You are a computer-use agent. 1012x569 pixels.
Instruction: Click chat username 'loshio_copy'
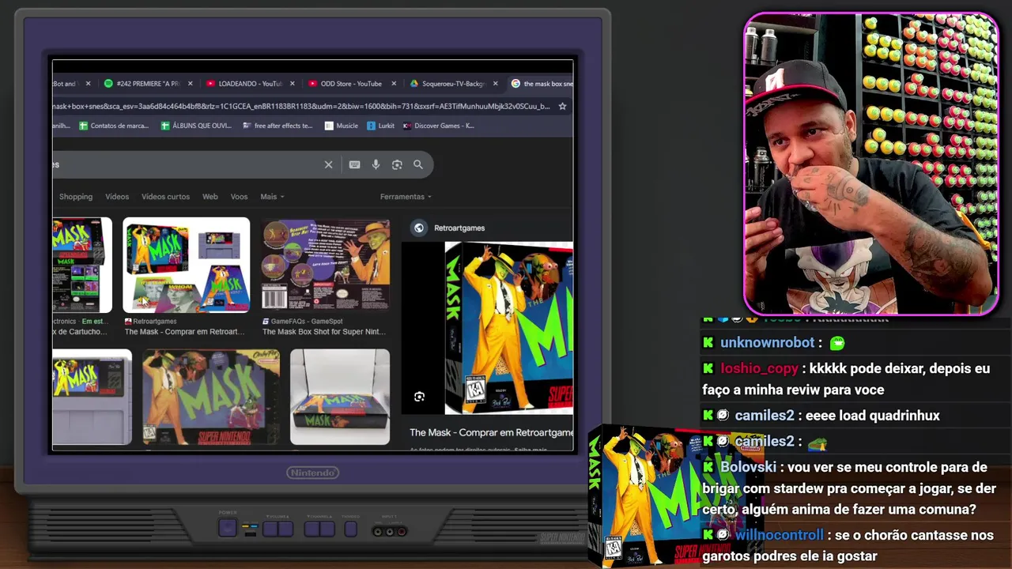(759, 369)
